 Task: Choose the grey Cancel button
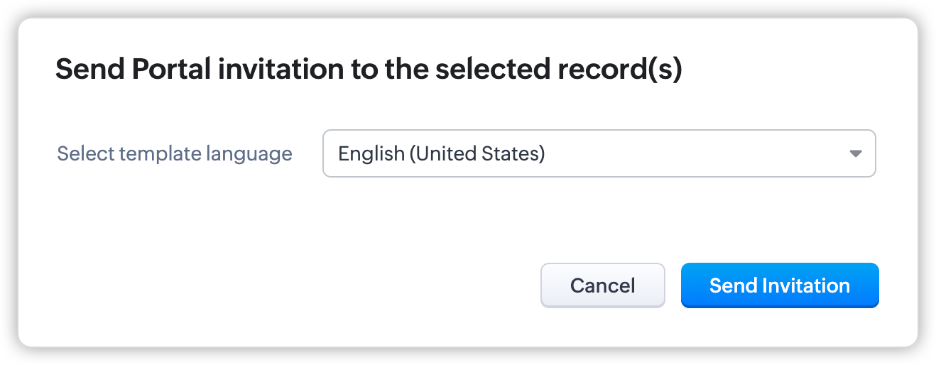pos(602,285)
